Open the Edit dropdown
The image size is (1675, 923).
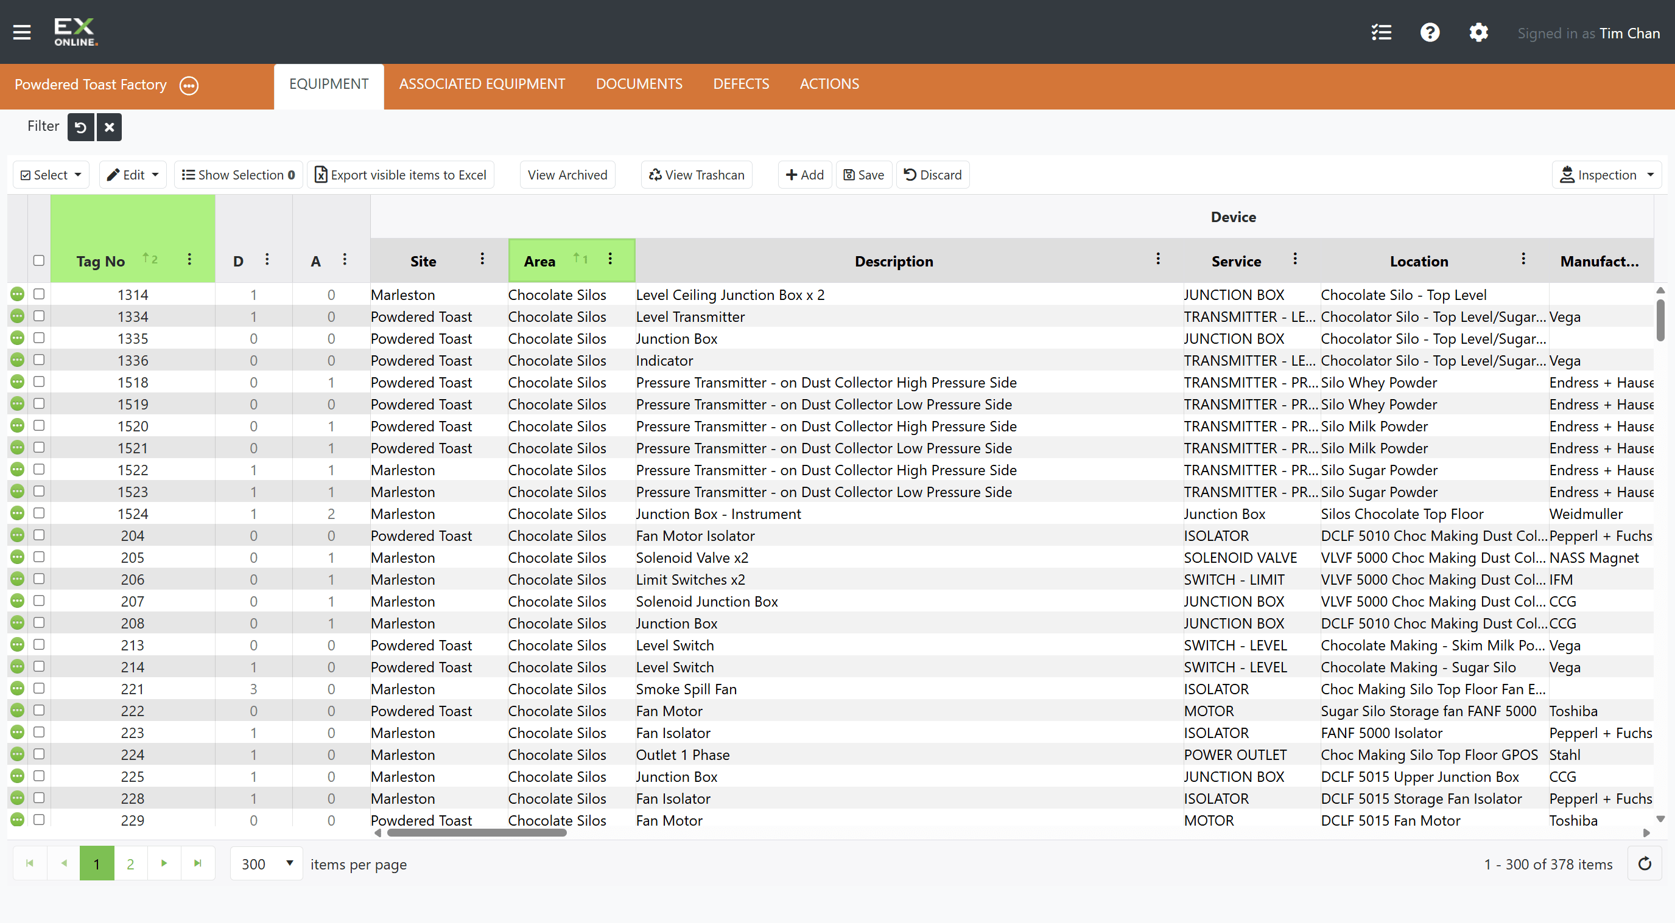133,175
